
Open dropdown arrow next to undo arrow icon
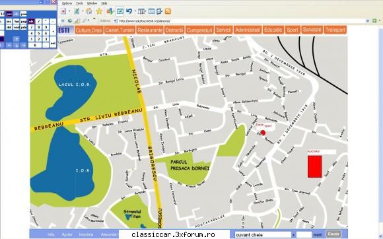[135, 11]
